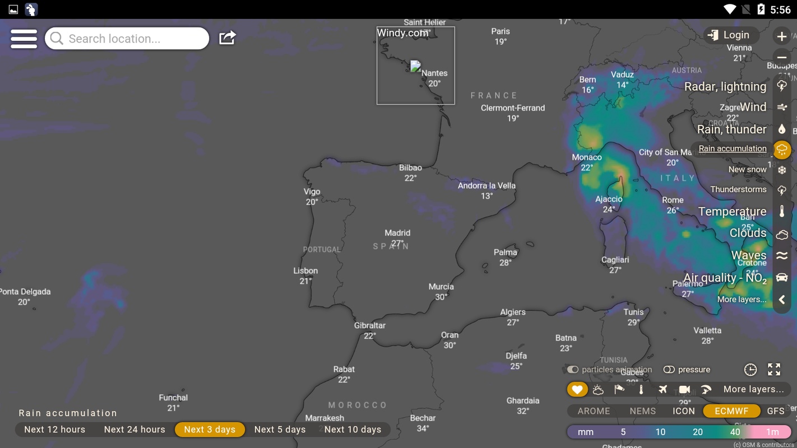
Task: Focus the Search location field
Action: (127, 39)
